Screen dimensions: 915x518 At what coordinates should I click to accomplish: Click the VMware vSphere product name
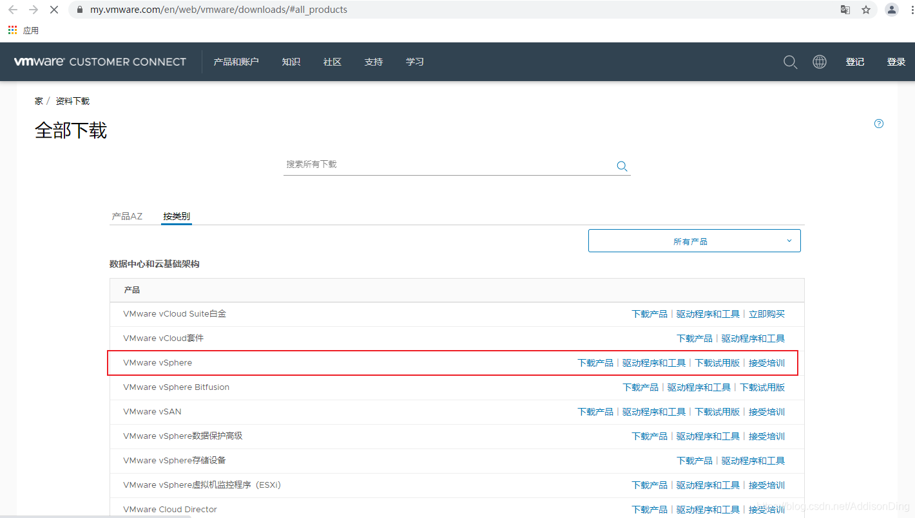click(158, 363)
